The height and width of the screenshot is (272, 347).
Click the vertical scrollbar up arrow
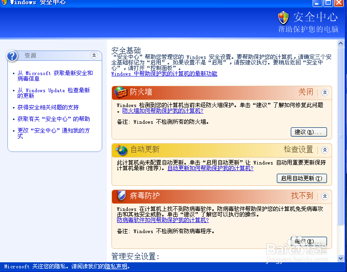[x=340, y=43]
